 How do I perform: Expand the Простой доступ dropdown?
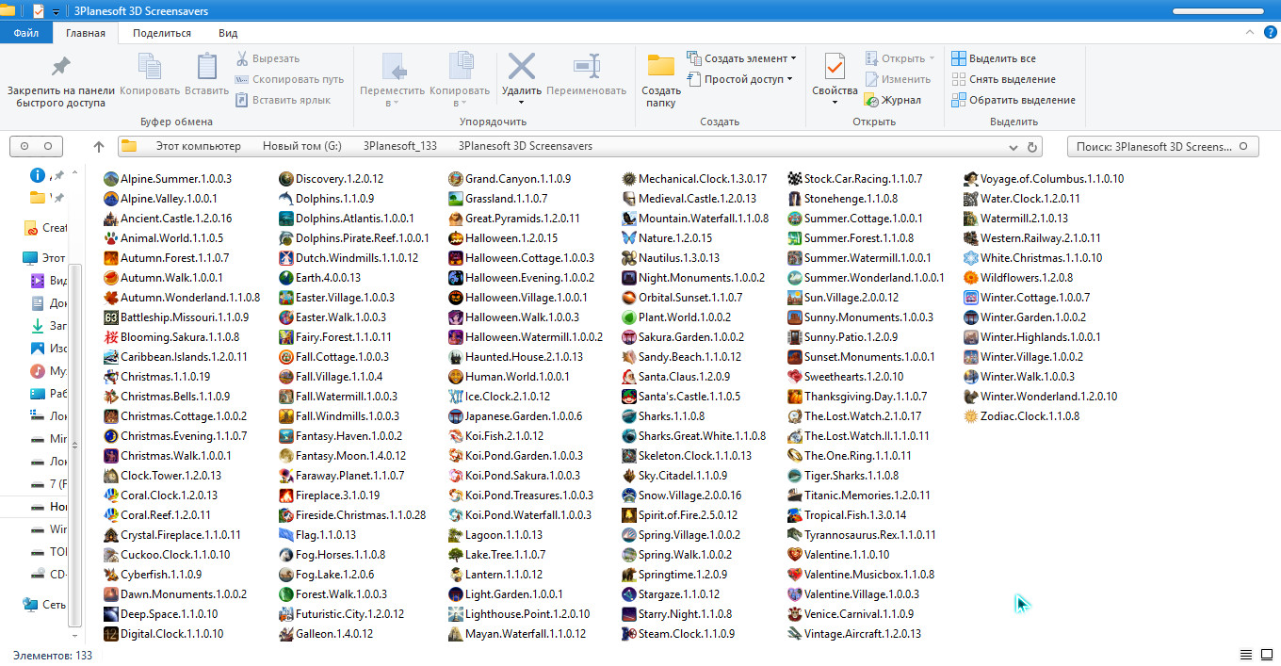[x=789, y=79]
